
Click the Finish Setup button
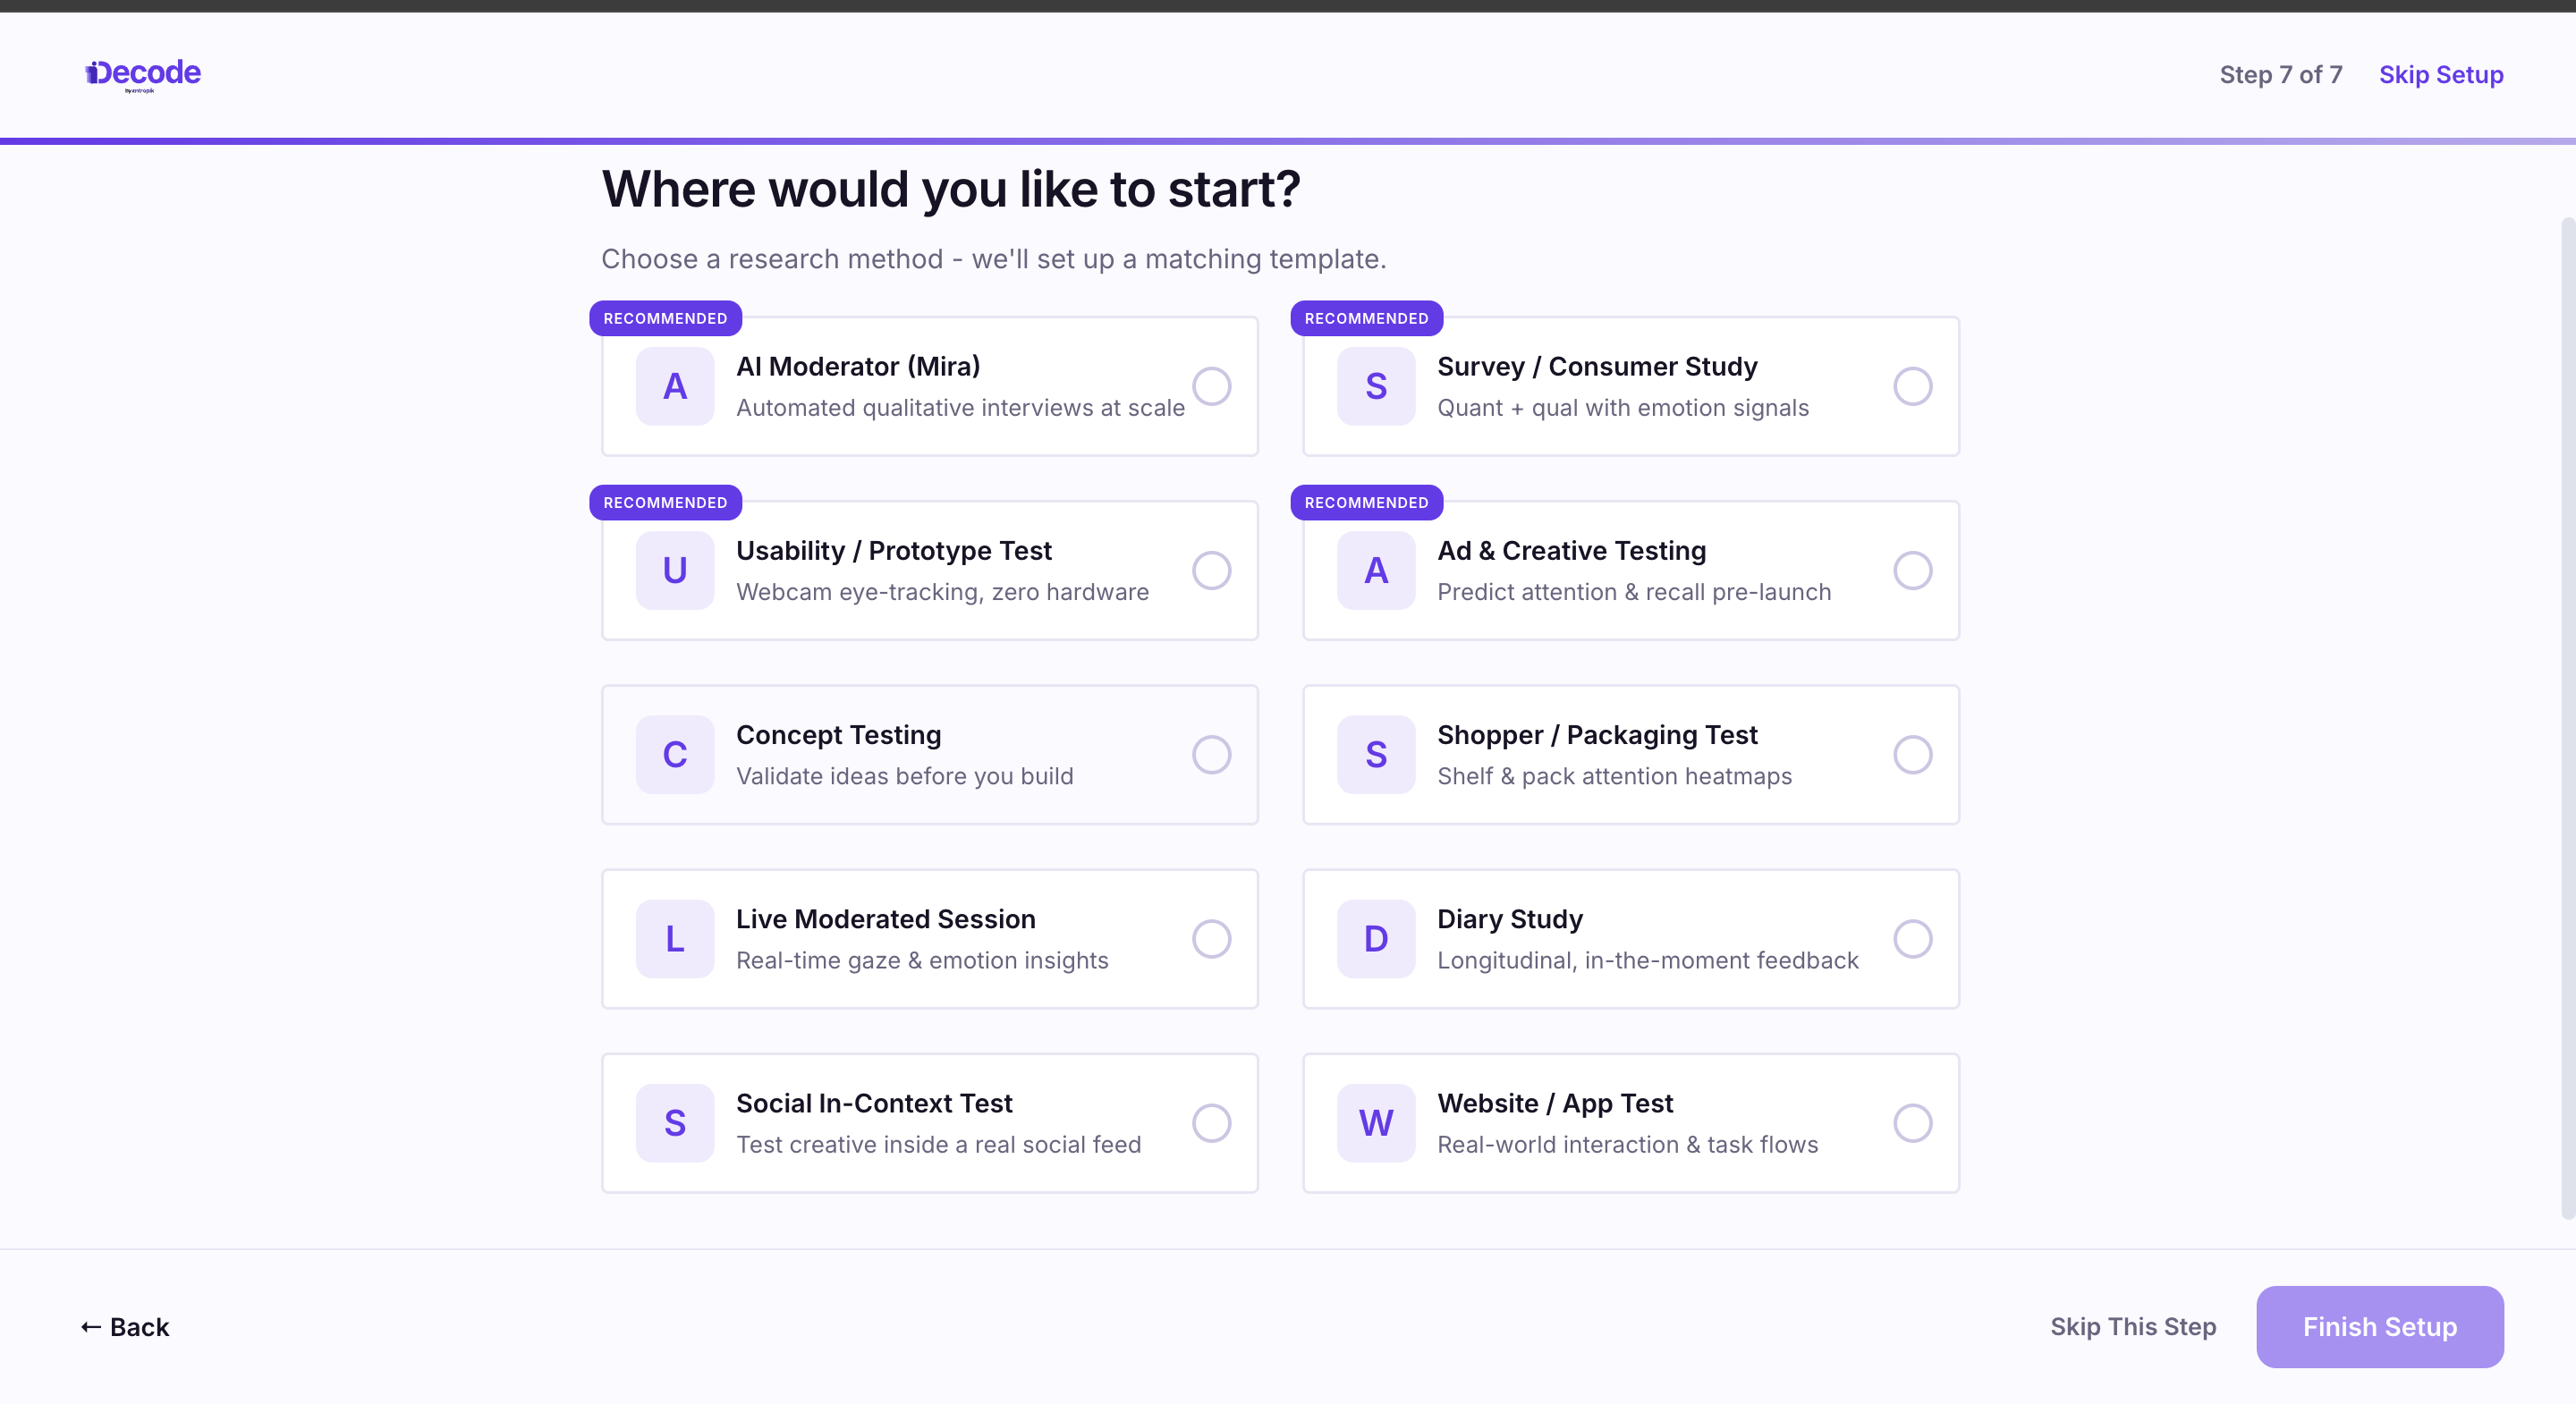2379,1327
